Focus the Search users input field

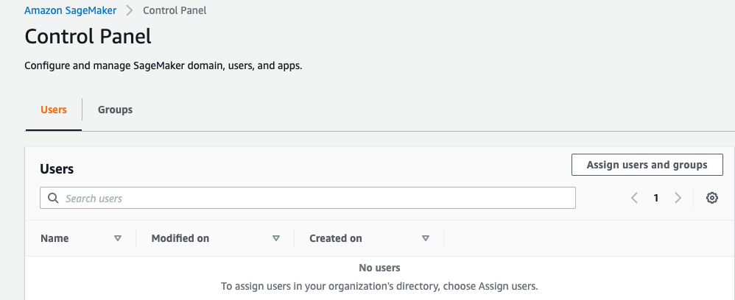click(x=317, y=199)
